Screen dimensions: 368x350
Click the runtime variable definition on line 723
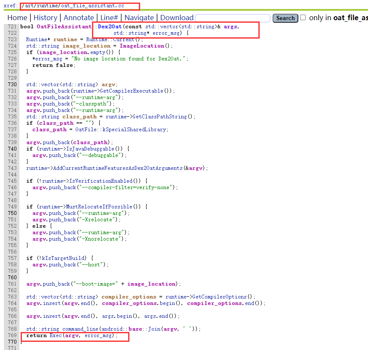tap(65, 39)
